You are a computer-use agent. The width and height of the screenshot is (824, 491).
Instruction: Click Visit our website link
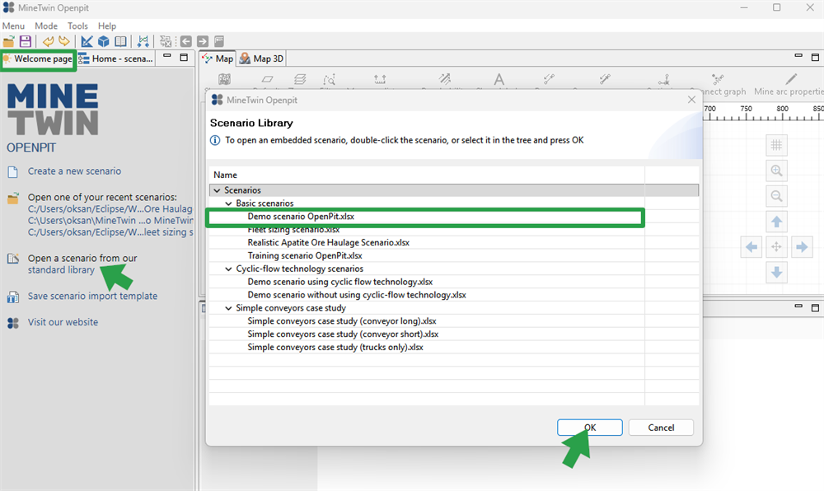pos(63,322)
